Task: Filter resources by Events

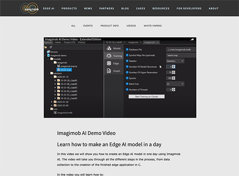Action: pyautogui.click(x=88, y=26)
